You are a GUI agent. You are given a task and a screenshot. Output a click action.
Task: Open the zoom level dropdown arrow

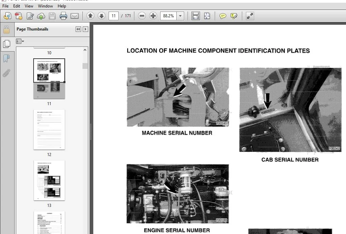180,16
